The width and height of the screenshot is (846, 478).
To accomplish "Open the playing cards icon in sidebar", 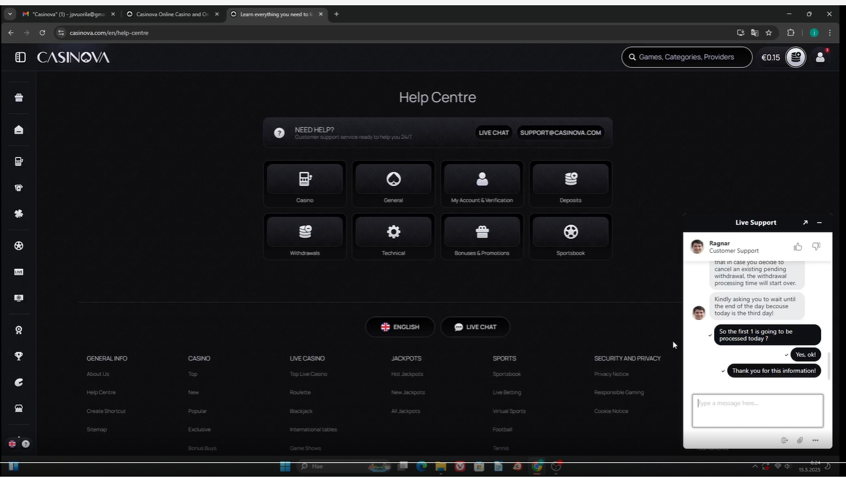I will [19, 187].
